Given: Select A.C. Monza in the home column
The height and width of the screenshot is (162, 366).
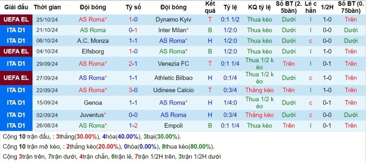Looking at the screenshot, I should click(93, 41).
